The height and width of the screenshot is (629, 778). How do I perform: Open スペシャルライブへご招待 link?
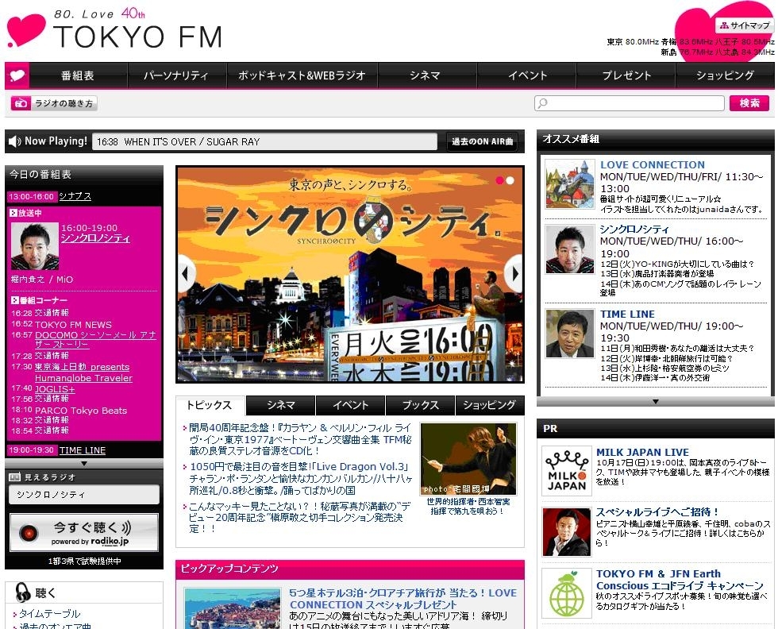657,511
